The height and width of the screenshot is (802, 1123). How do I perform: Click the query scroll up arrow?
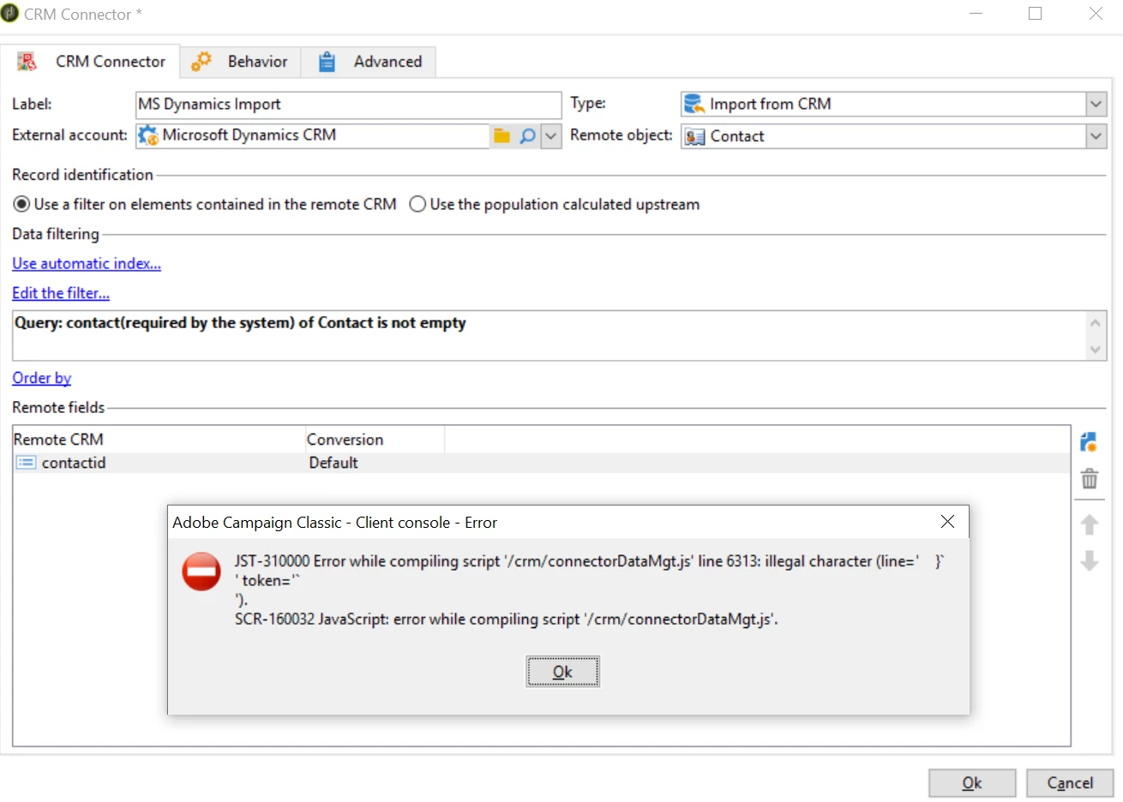(1095, 323)
